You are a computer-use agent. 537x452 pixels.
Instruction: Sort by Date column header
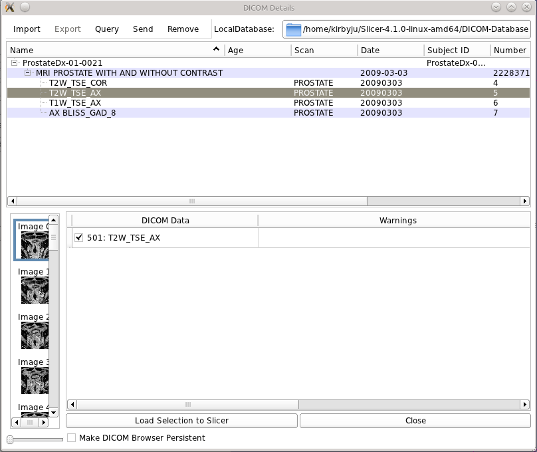tap(391, 51)
